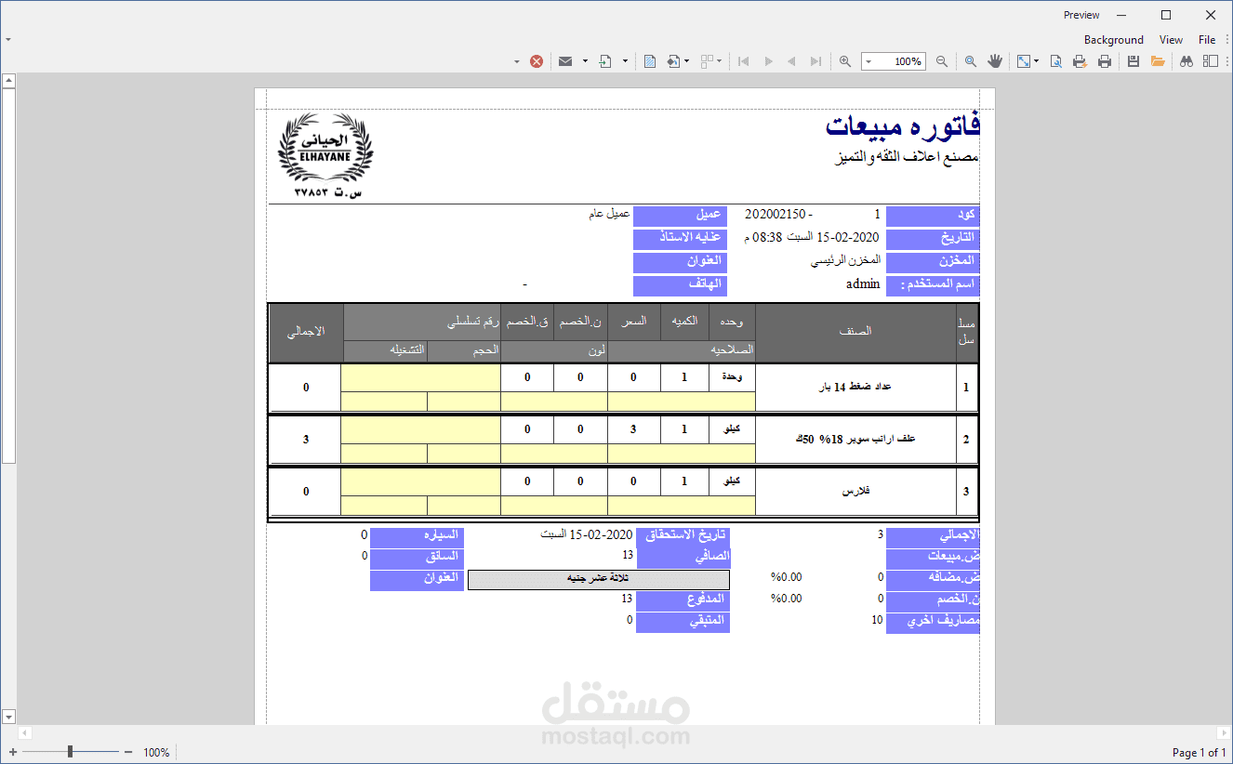Click leftmost toolbar dropdown arrow near close icon

[517, 61]
